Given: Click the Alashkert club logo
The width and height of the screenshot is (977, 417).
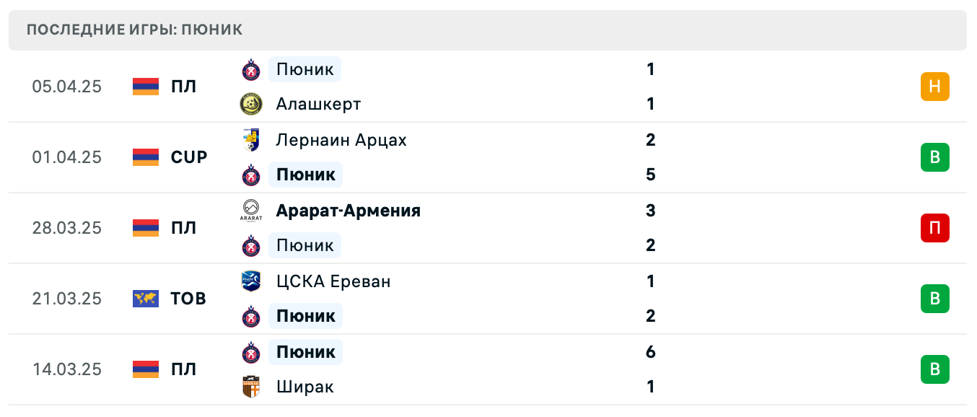Looking at the screenshot, I should pos(251,104).
